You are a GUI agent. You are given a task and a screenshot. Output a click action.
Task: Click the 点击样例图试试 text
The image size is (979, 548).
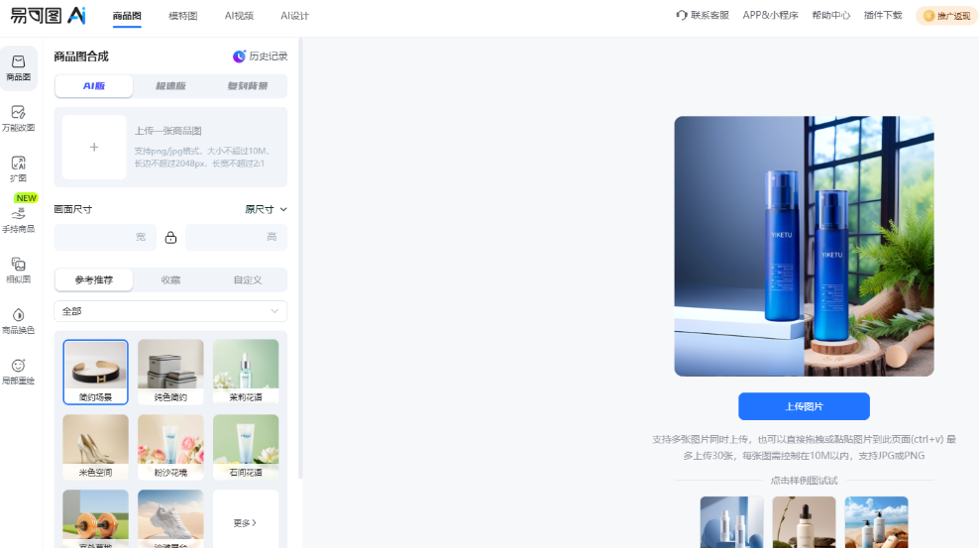click(x=804, y=481)
